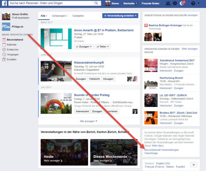
Task: Open the Bevorstehende Veranstaltungen export link
Action: click(x=162, y=150)
